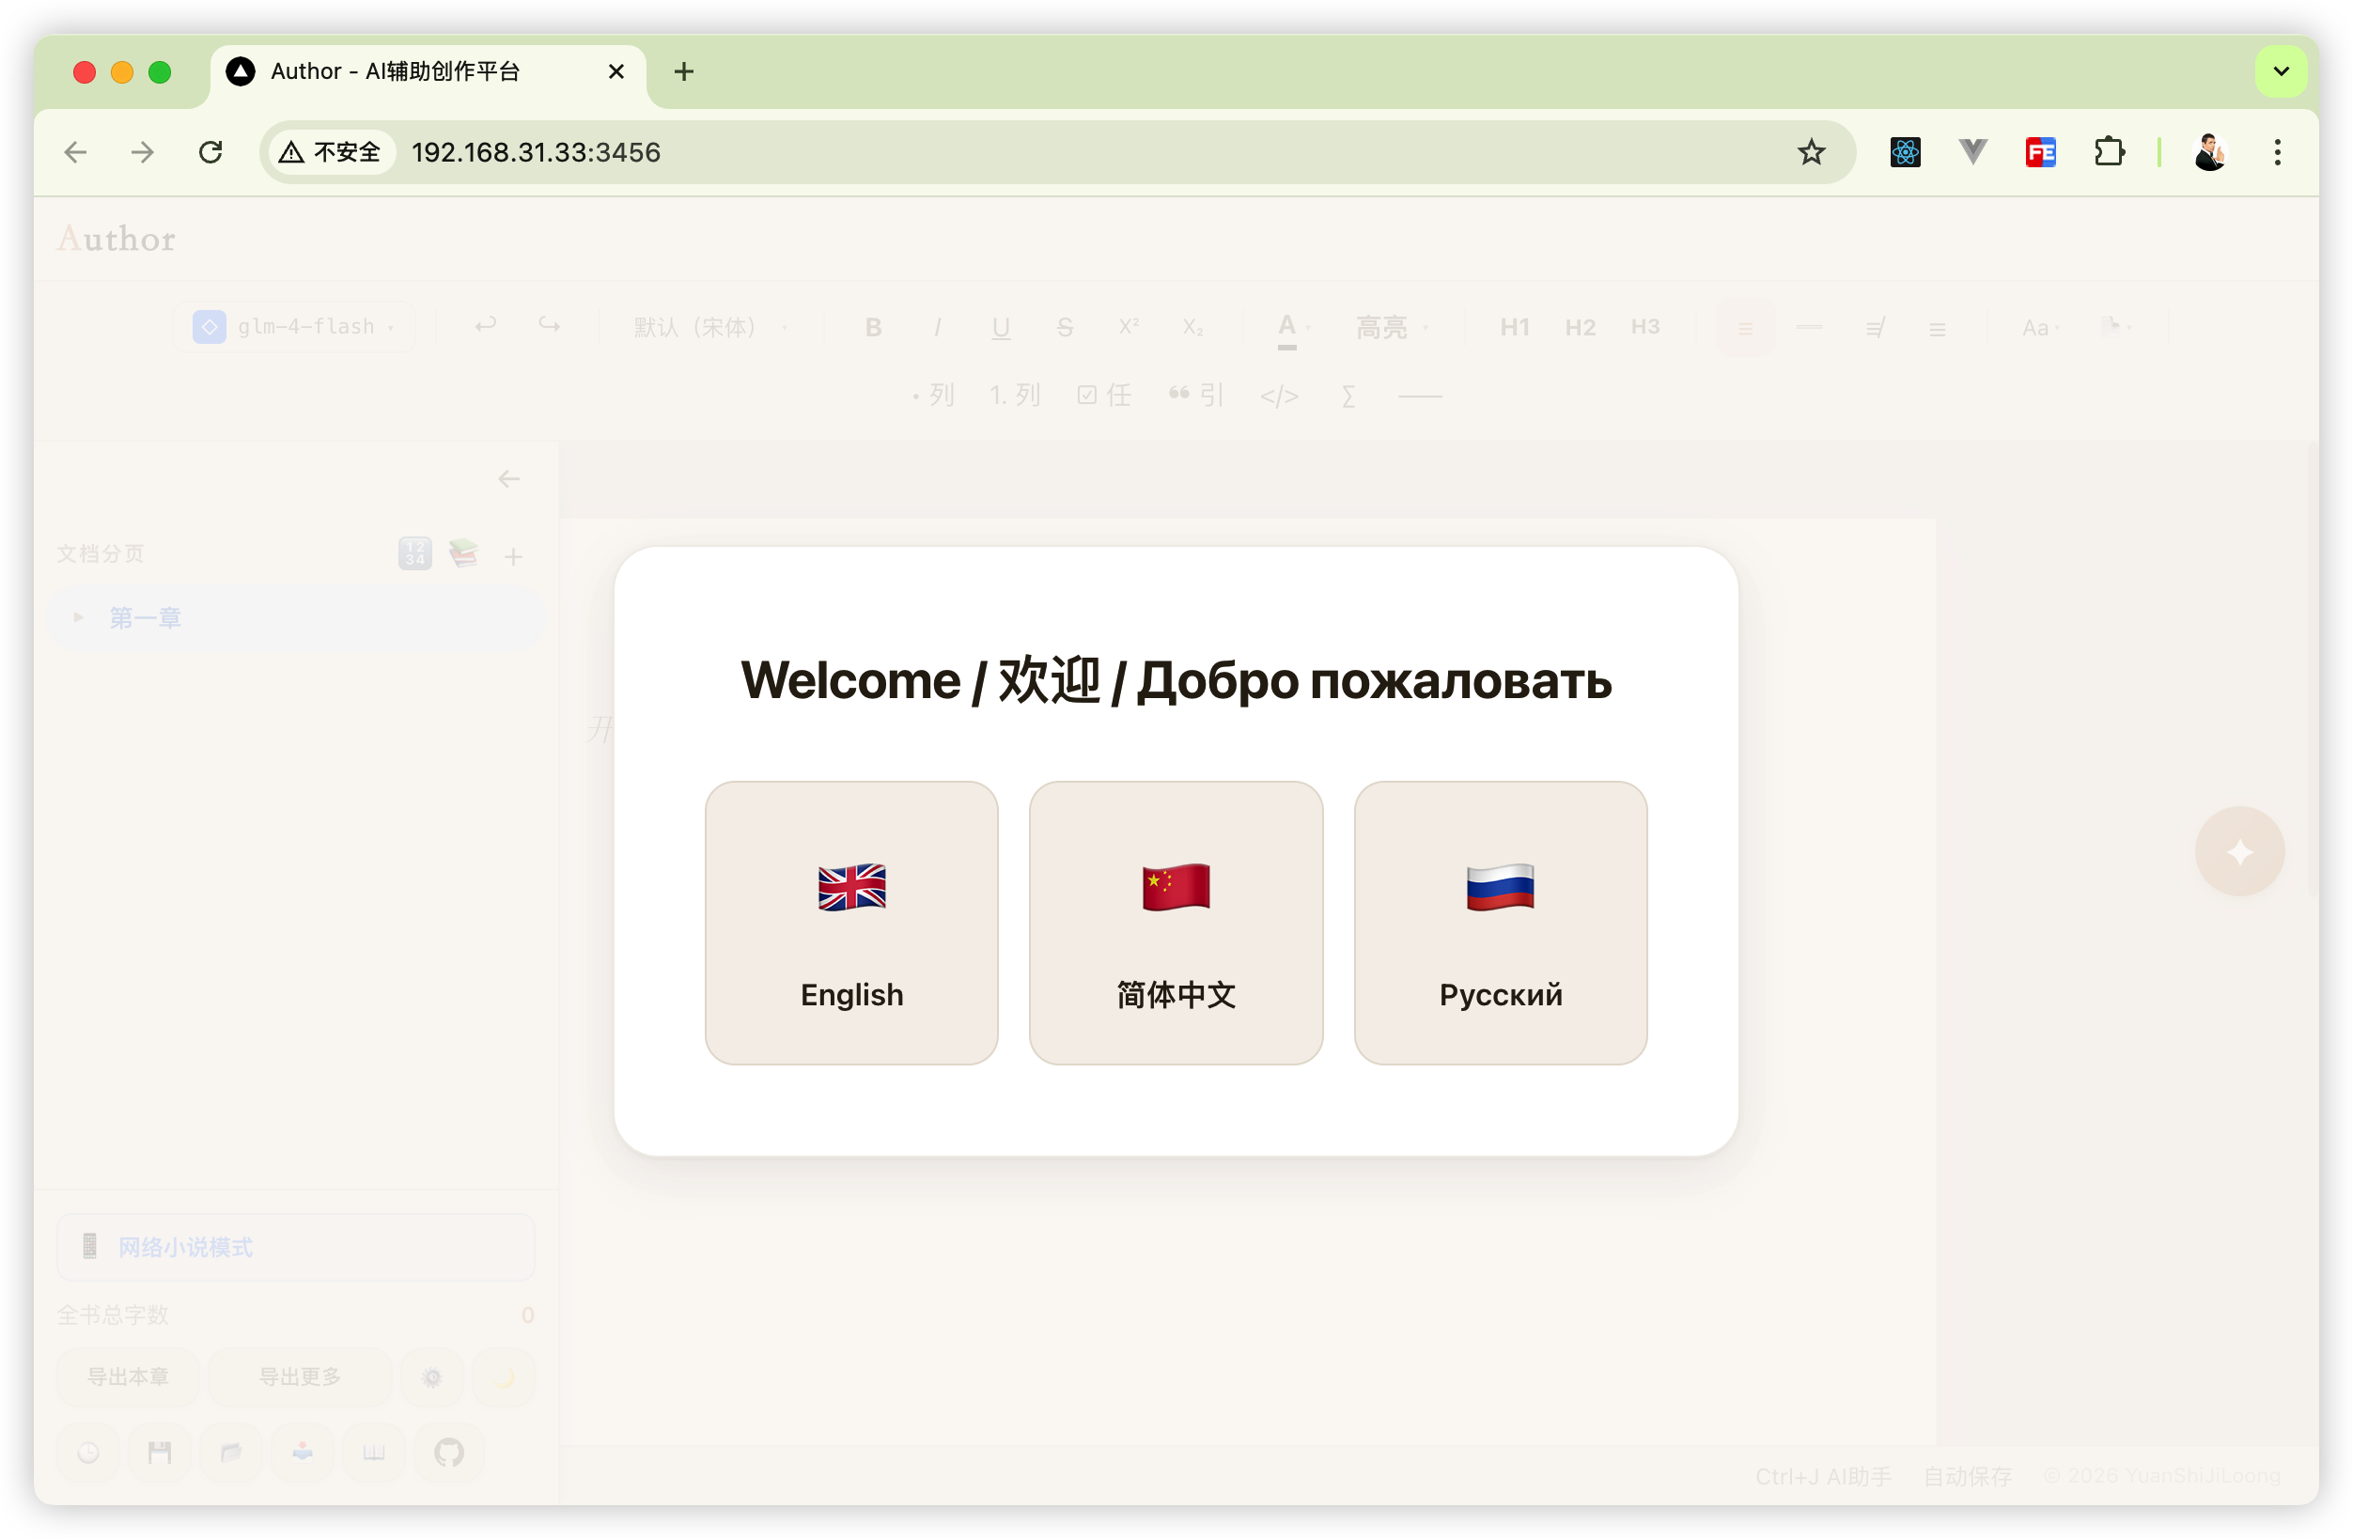Bookmark this page with the star icon
The width and height of the screenshot is (2353, 1539).
(1810, 152)
